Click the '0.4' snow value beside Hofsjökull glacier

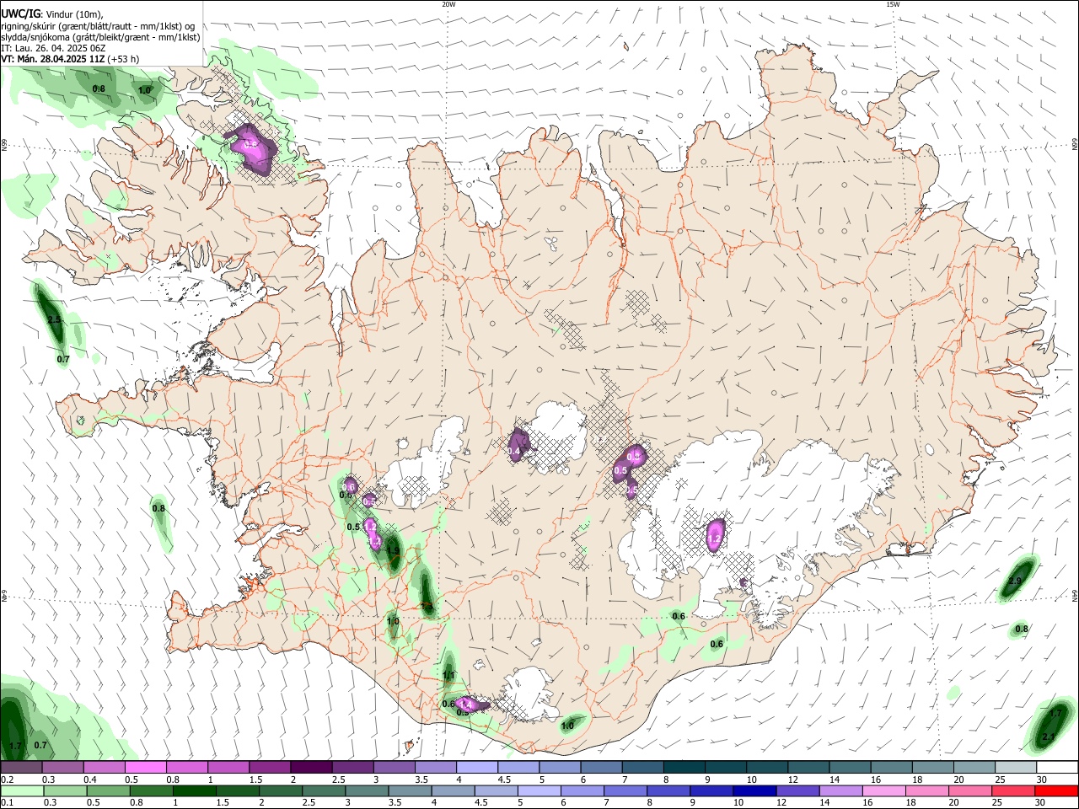click(x=513, y=452)
